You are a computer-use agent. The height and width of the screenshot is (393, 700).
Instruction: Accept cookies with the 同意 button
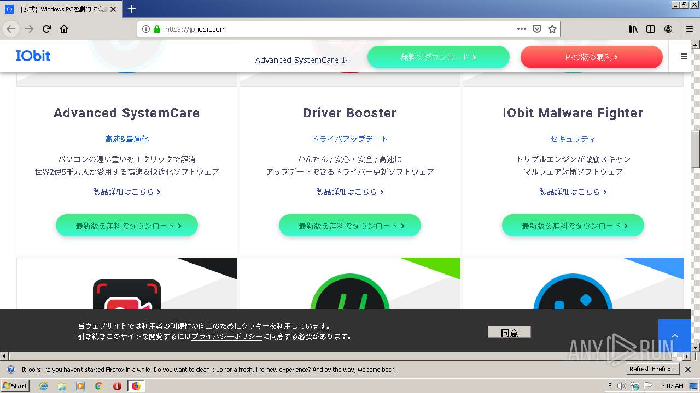point(509,332)
